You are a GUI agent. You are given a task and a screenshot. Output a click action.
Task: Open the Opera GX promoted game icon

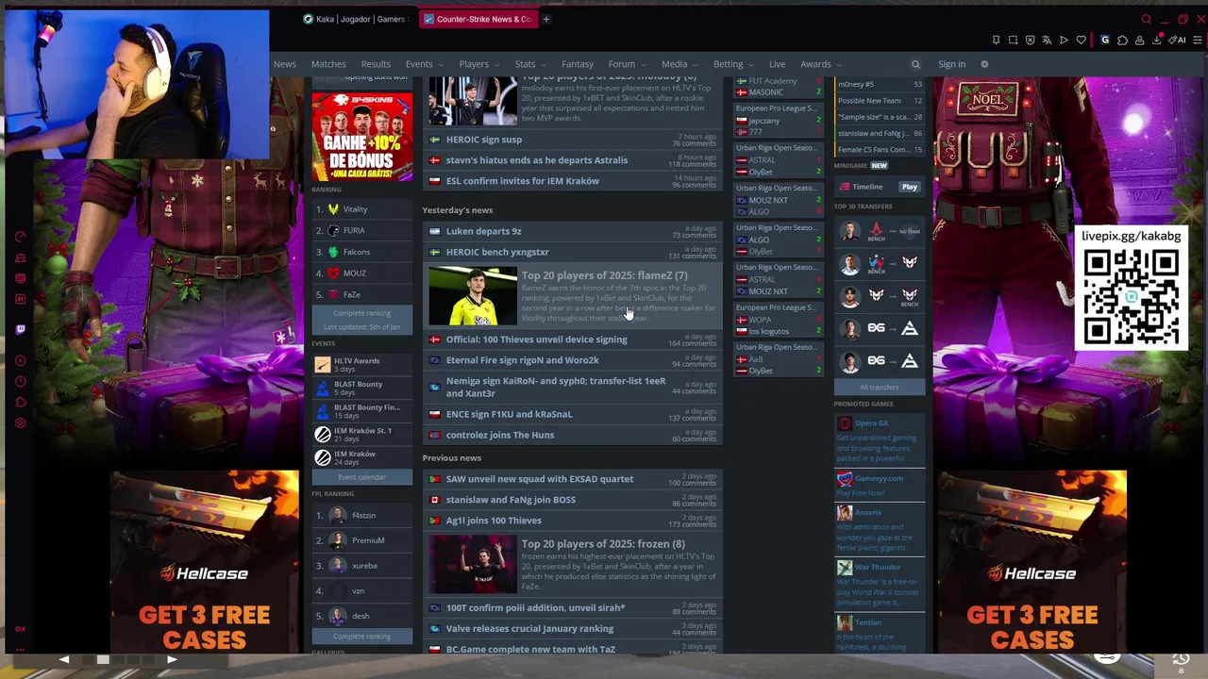click(845, 423)
